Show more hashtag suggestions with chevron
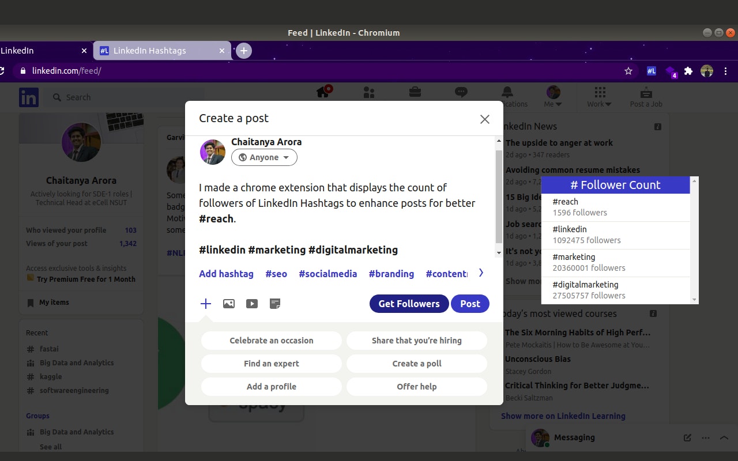 pos(481,273)
